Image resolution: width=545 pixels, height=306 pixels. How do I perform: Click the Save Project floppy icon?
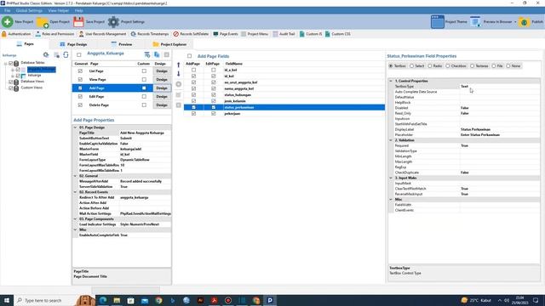click(78, 22)
